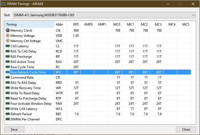200x135 pixels.
Task: Select the Memory Clock row label
Action: click(x=21, y=31)
